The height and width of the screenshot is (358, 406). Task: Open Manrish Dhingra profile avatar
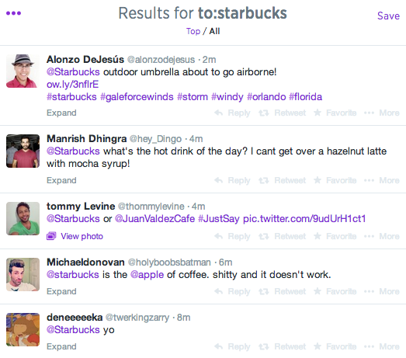click(x=23, y=151)
